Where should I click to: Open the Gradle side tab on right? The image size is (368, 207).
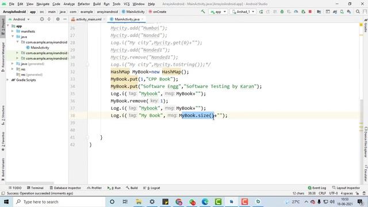(366, 26)
